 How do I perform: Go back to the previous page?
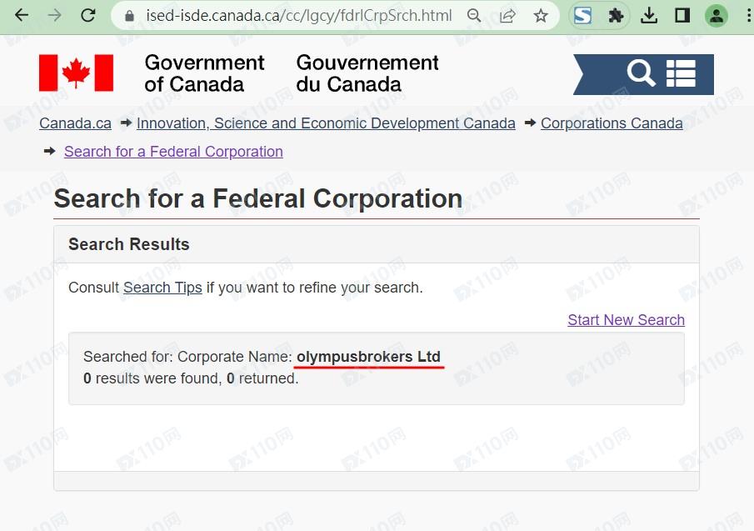pos(21,16)
